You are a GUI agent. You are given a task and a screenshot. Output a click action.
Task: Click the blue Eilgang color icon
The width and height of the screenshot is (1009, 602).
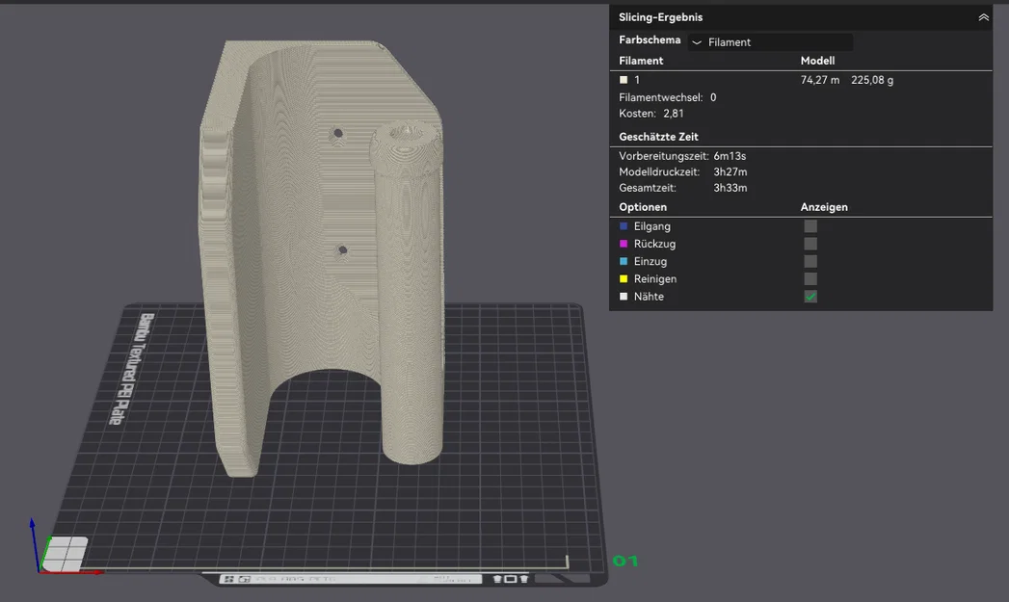(623, 226)
